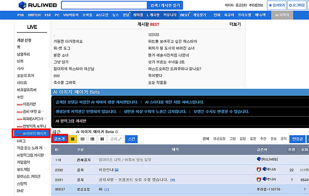This screenshot has width=309, height=196.
Task: Click the 글쓰기 write post button
Action: (x=59, y=139)
